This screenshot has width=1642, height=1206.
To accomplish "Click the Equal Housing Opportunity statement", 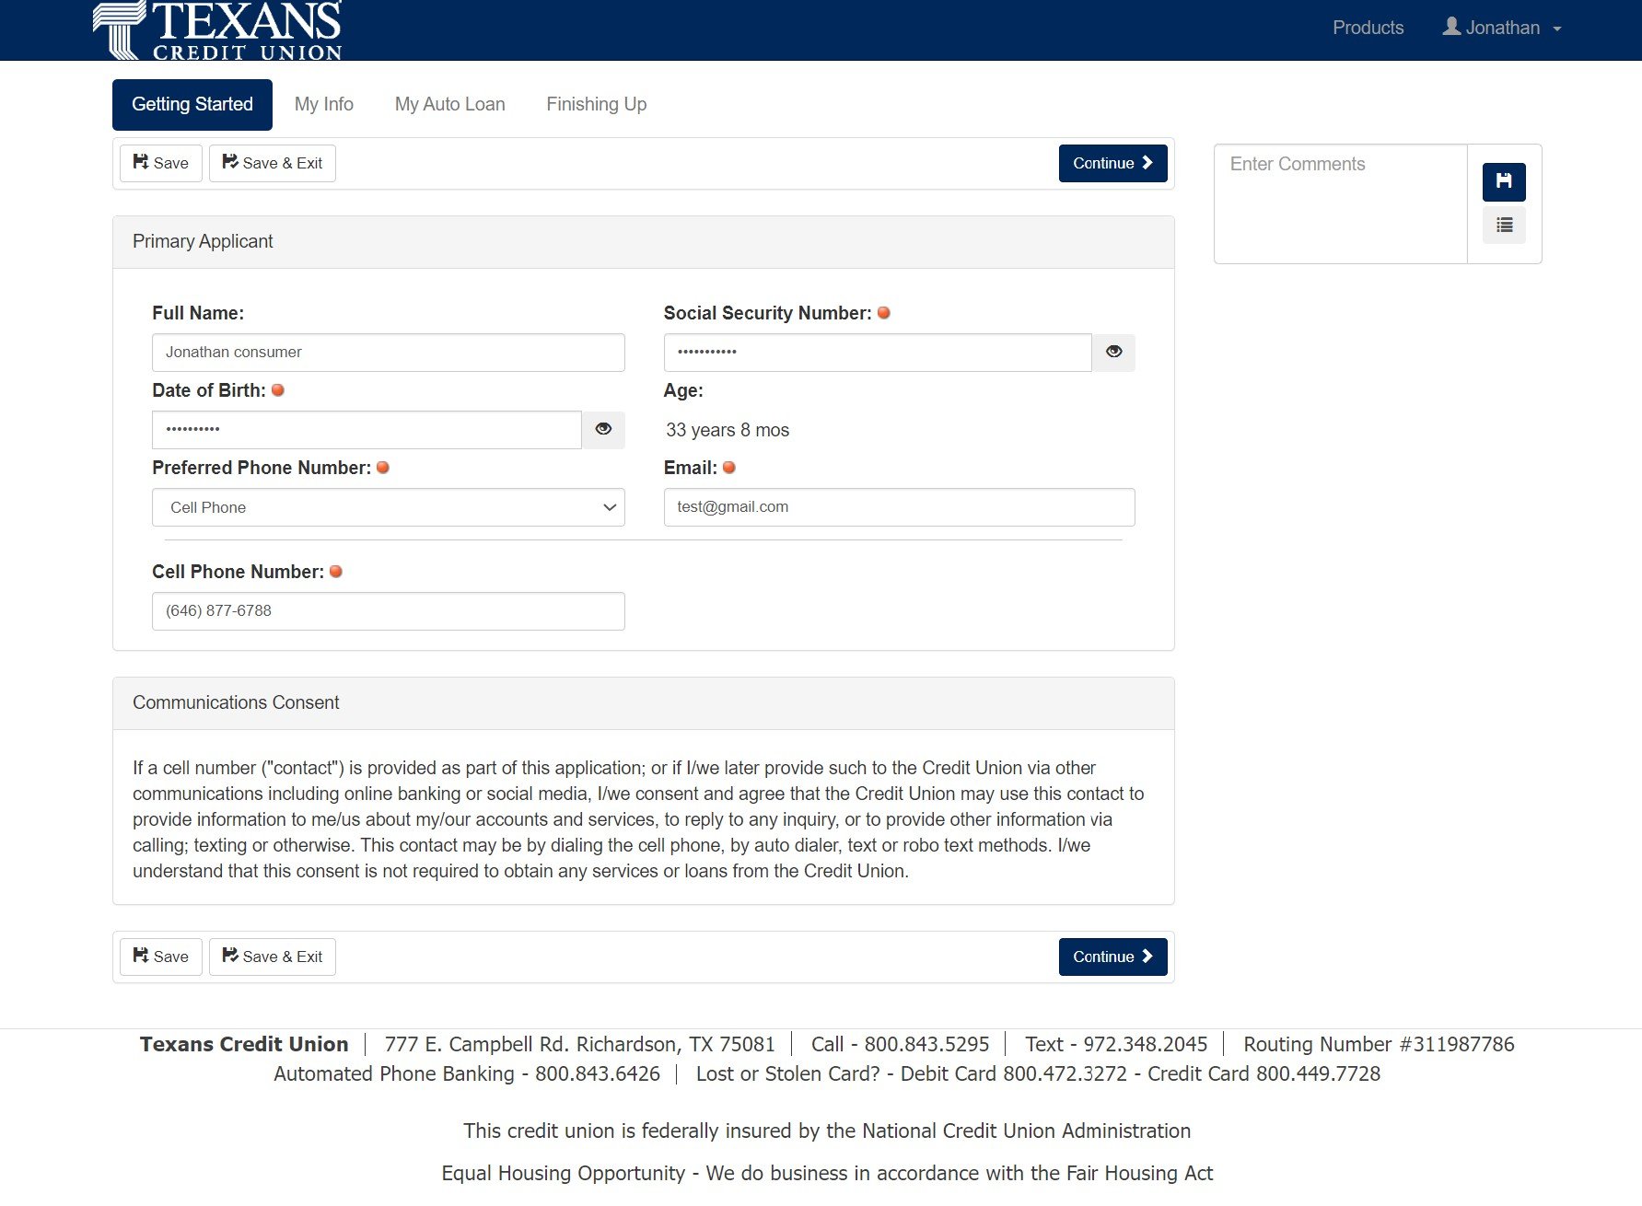I will click(827, 1173).
